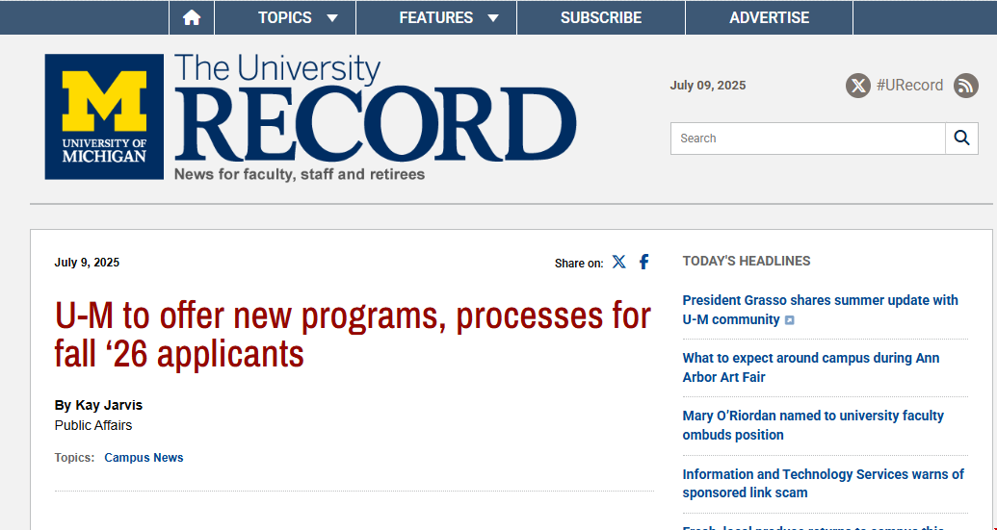Open the Subscribe menu item

[x=601, y=17]
